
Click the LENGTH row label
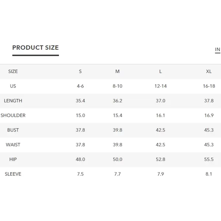13,101
